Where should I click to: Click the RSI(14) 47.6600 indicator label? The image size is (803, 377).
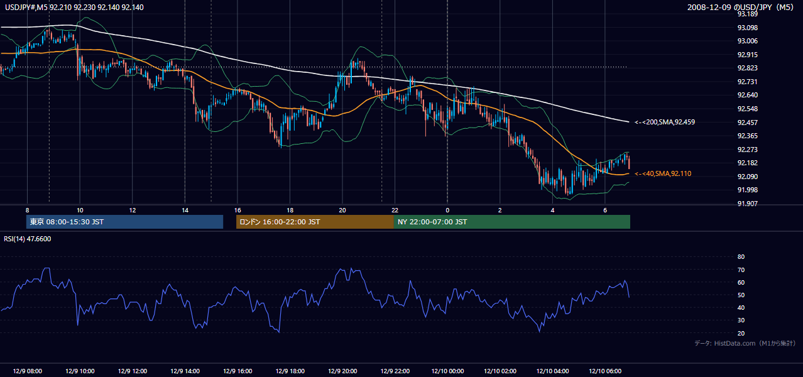tap(28, 239)
